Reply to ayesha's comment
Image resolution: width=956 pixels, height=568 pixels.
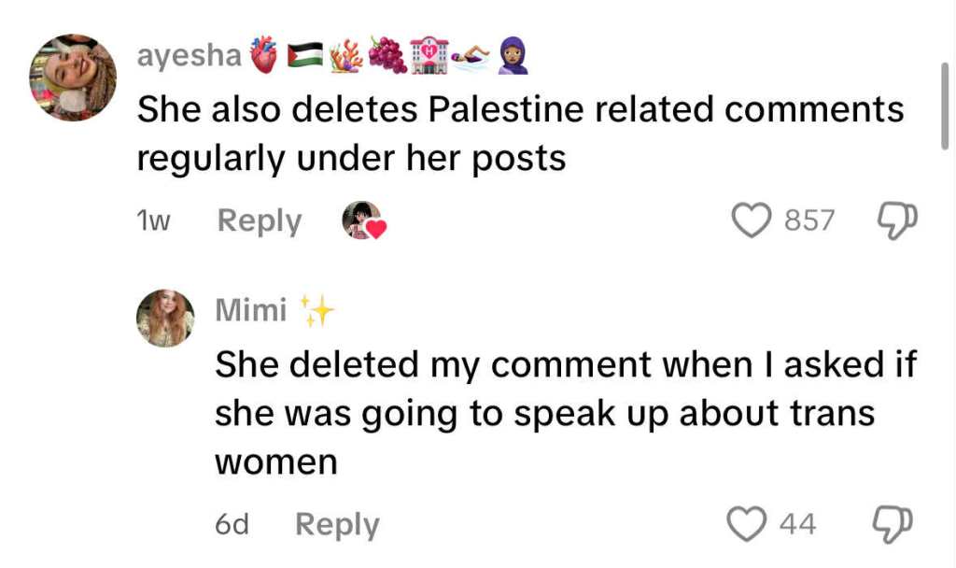point(260,221)
